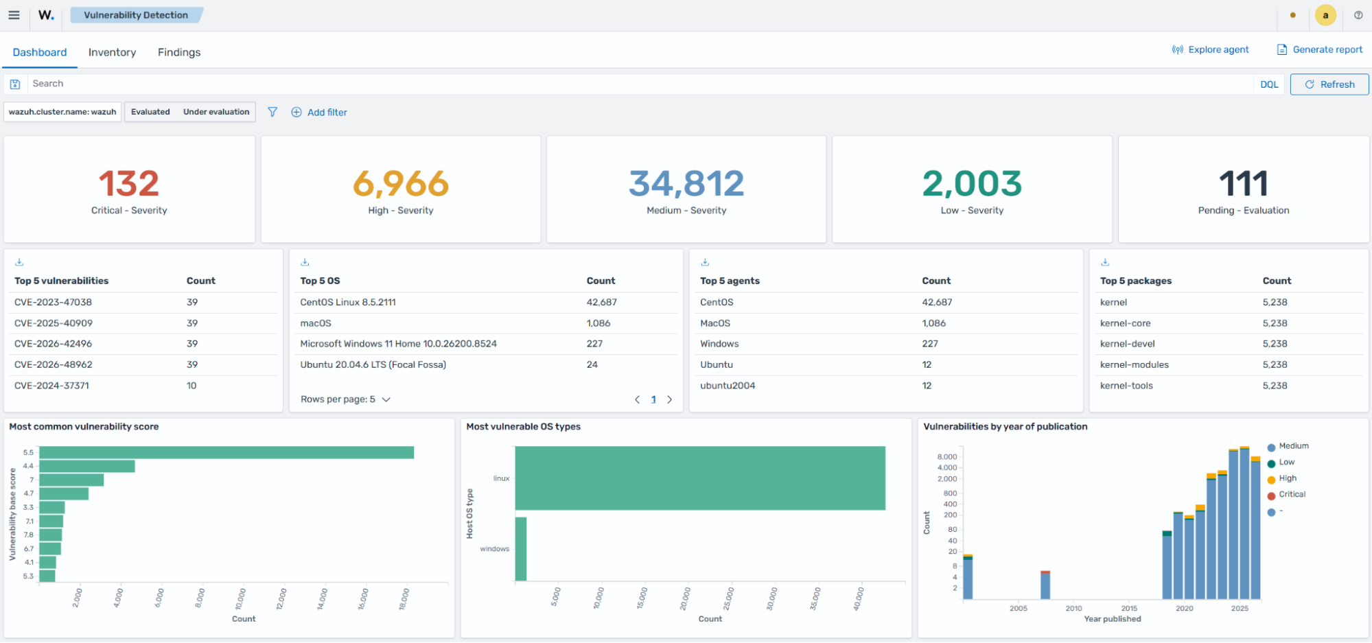This screenshot has width=1372, height=643.
Task: Toggle the Under evaluation filter
Action: [216, 112]
